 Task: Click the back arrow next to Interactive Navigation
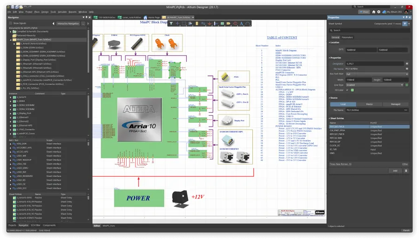[53, 24]
